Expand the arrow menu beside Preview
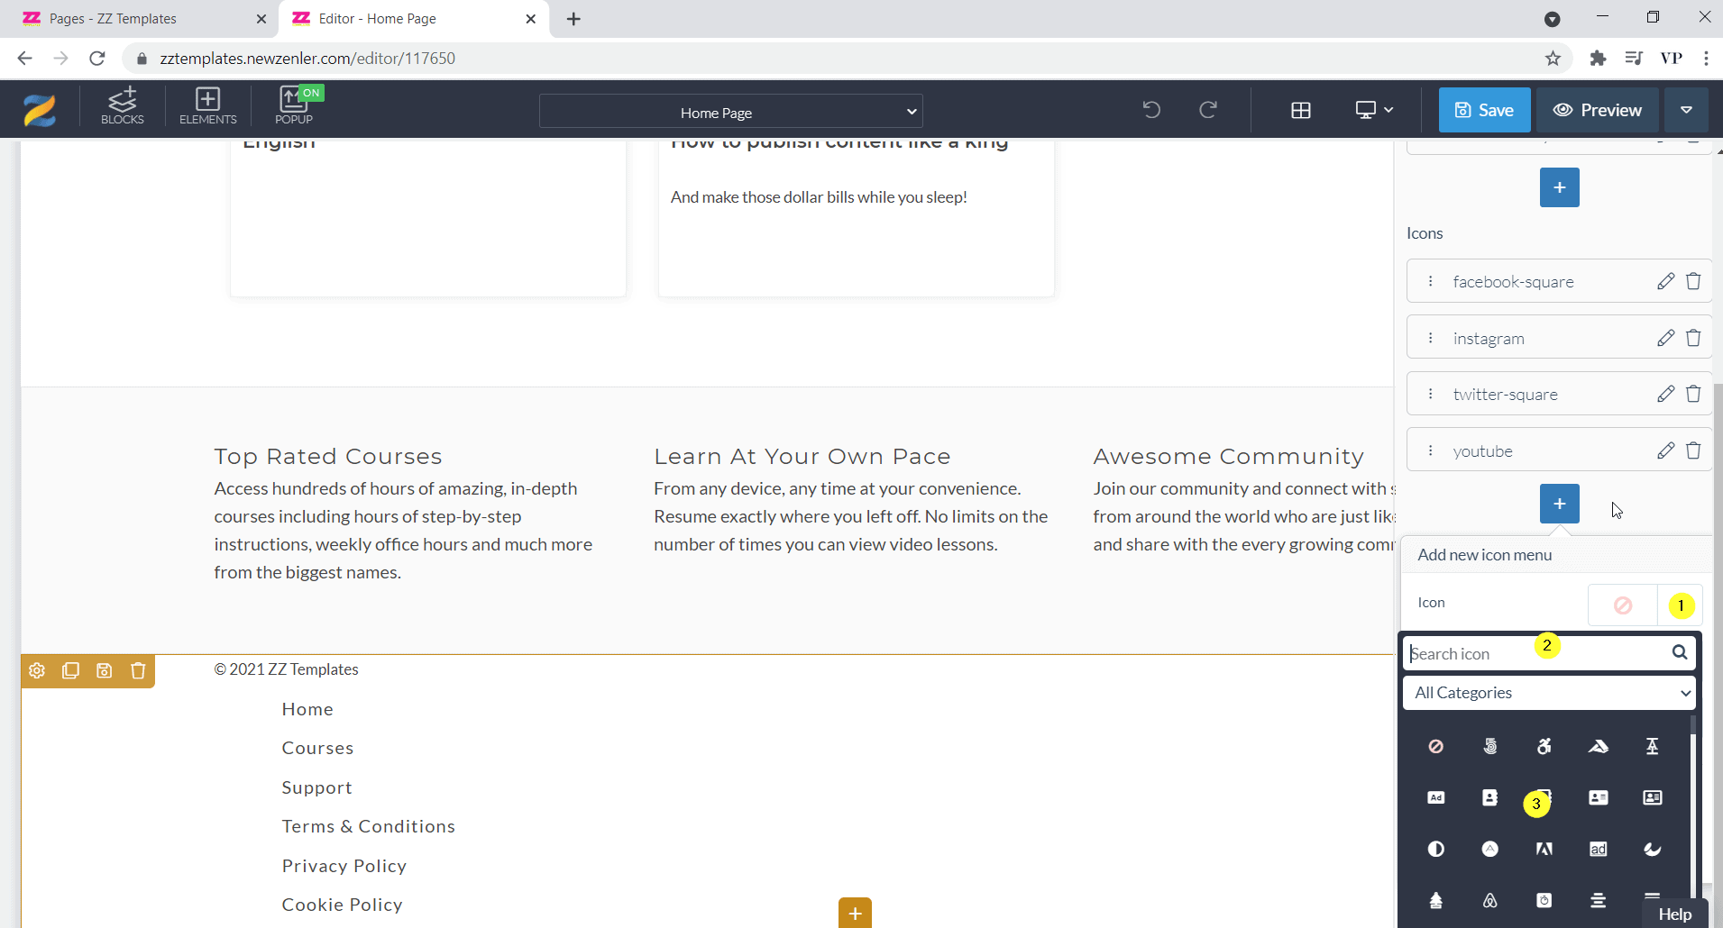Viewport: 1723px width, 928px height. point(1686,110)
